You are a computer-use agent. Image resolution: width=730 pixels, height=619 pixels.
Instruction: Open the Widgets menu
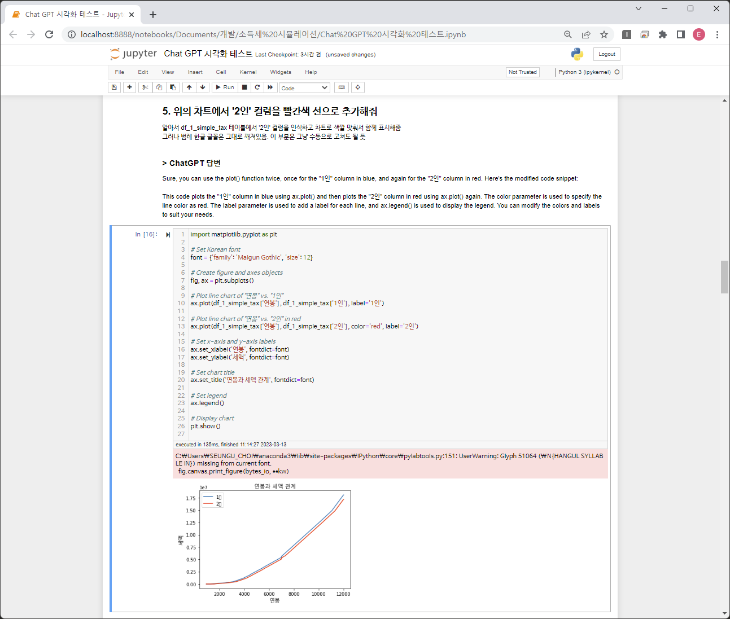(281, 72)
